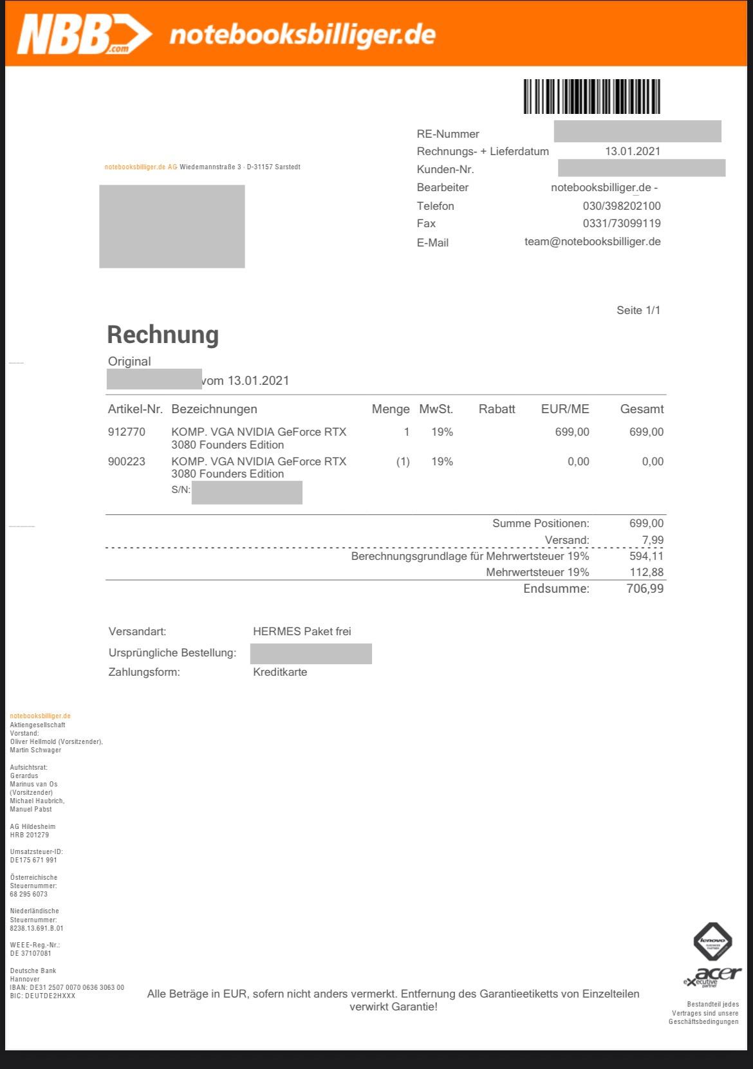This screenshot has height=1069, width=753.
Task: Click the email team@notebooksbilliger.de
Action: [x=593, y=241]
